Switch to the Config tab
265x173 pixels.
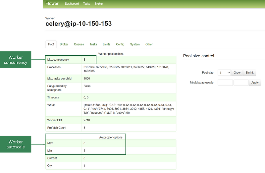pos(120,44)
